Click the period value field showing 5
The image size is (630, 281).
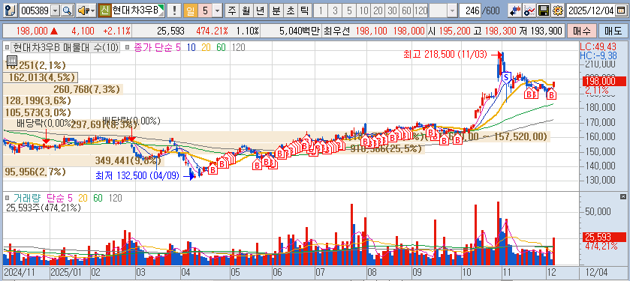pyautogui.click(x=205, y=10)
